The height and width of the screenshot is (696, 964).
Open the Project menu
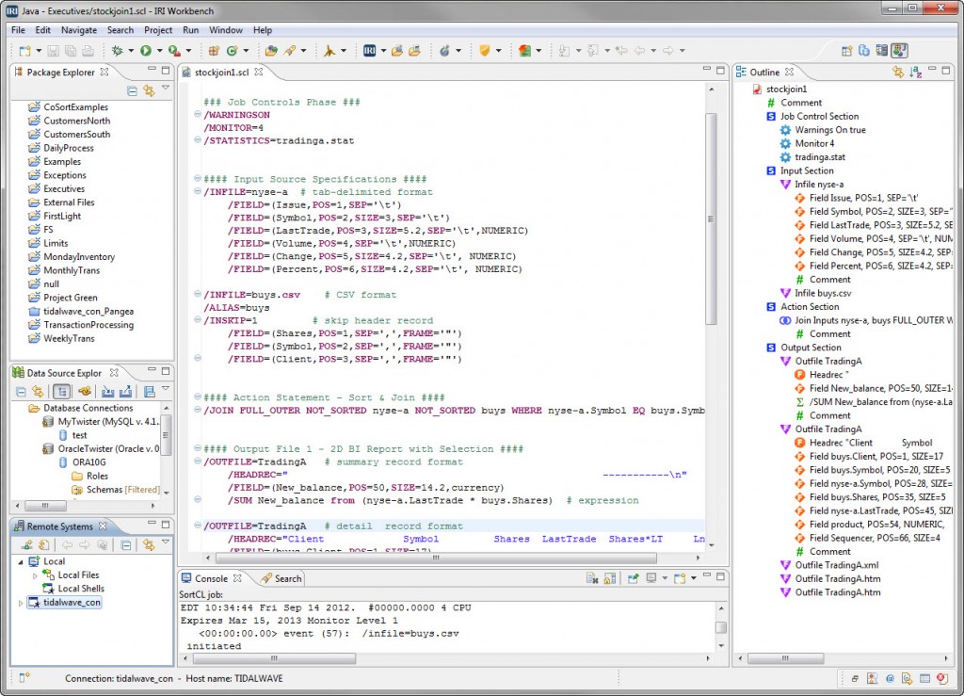pos(158,30)
